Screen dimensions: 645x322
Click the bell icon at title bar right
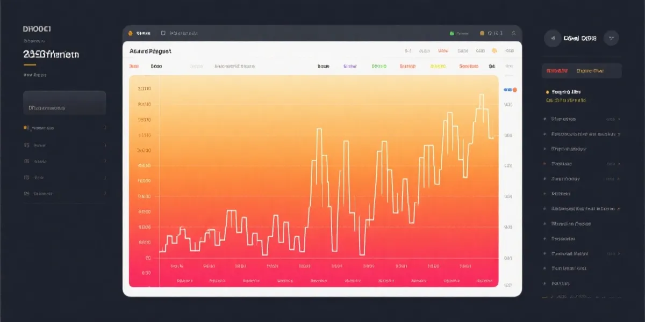point(513,33)
